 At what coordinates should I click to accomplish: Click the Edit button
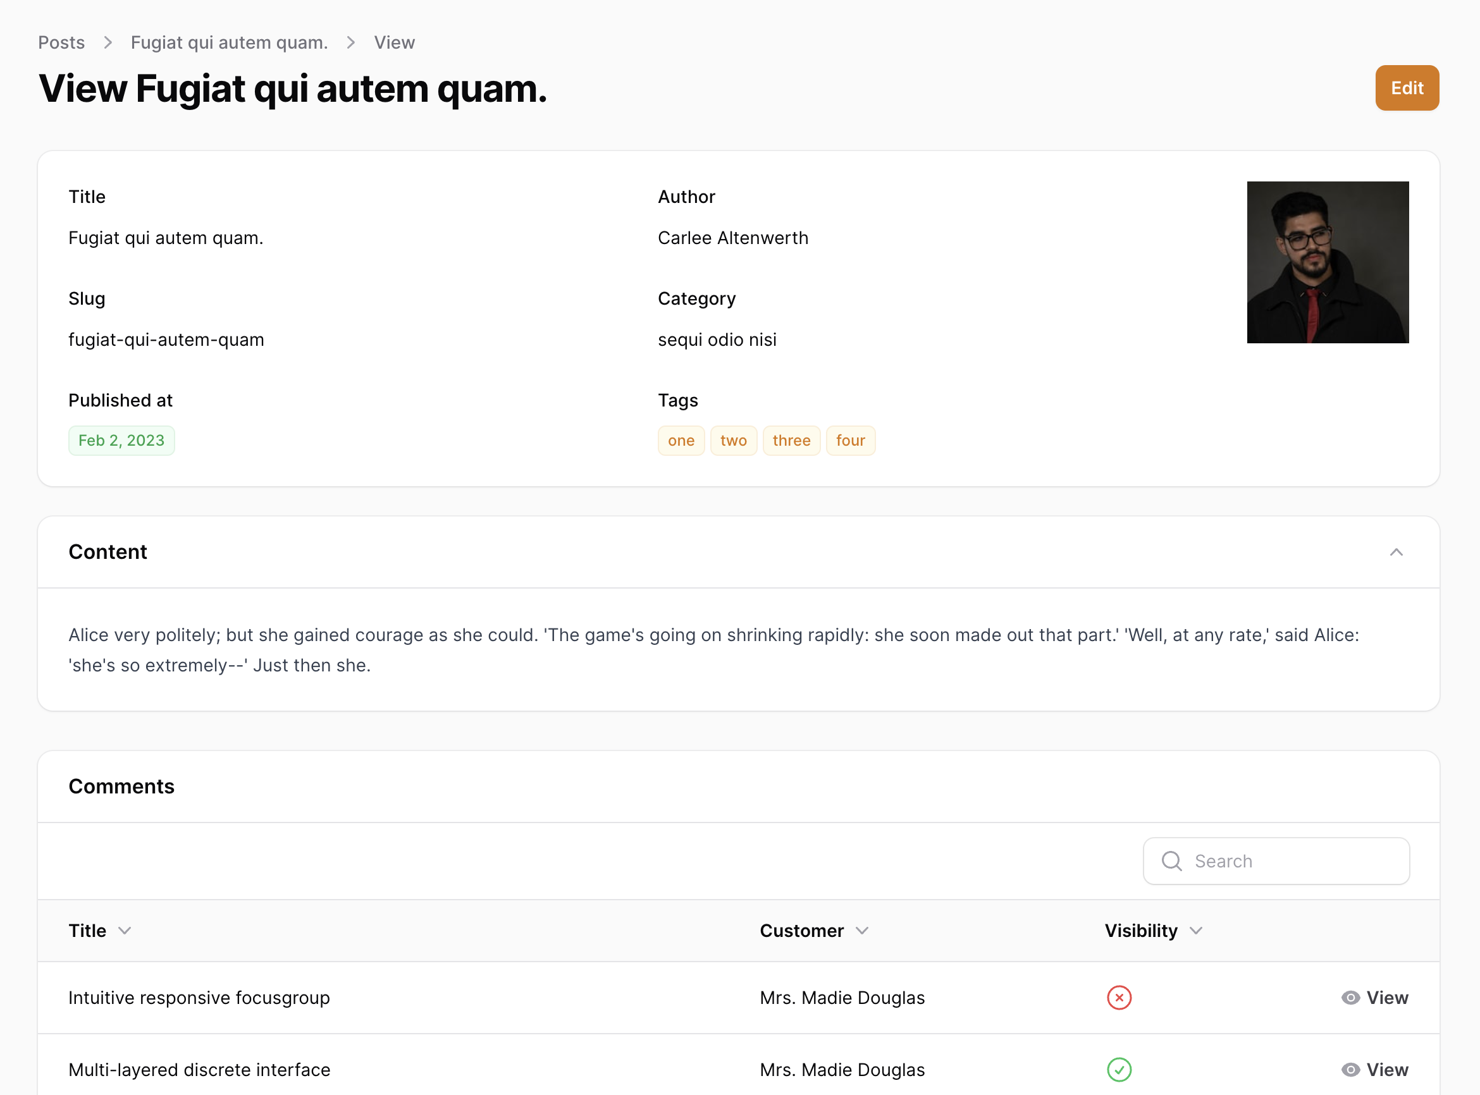pyautogui.click(x=1407, y=87)
